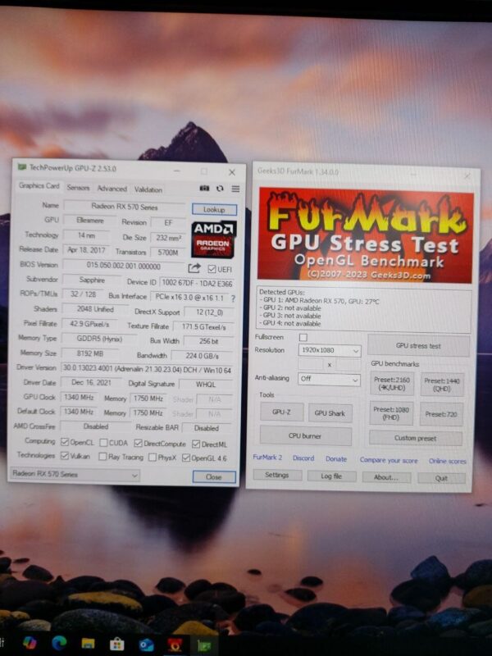Click the Driver Version field
492x656 pixels.
point(148,370)
